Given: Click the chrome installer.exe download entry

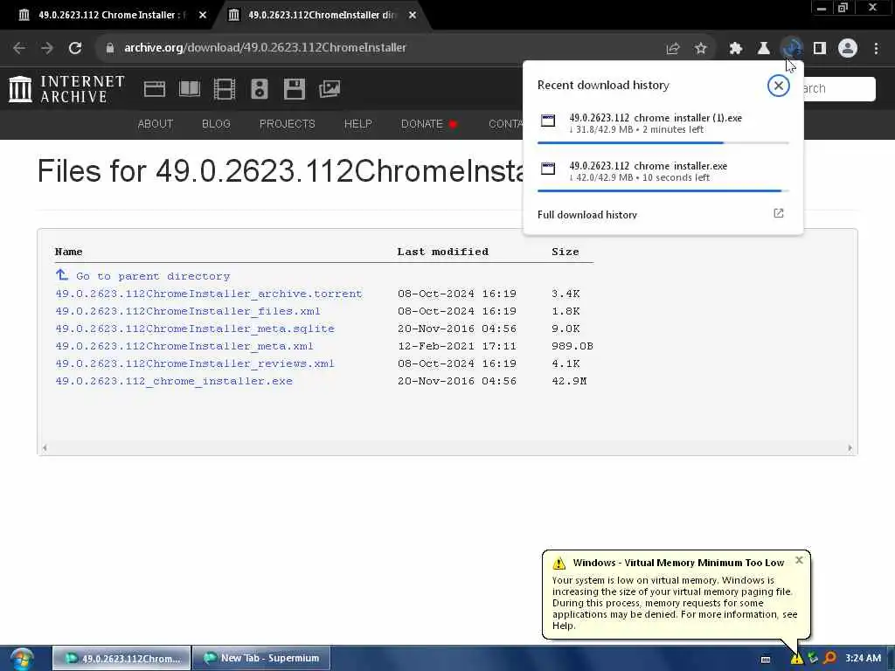Looking at the screenshot, I should [663, 172].
